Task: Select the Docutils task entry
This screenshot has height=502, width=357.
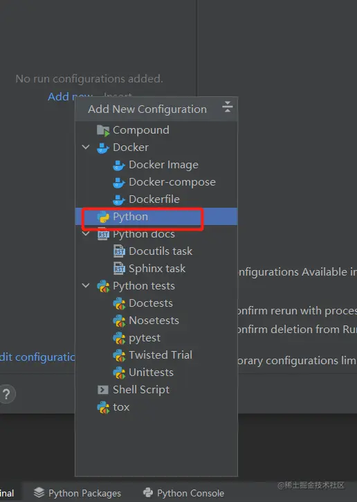Action: coord(156,251)
